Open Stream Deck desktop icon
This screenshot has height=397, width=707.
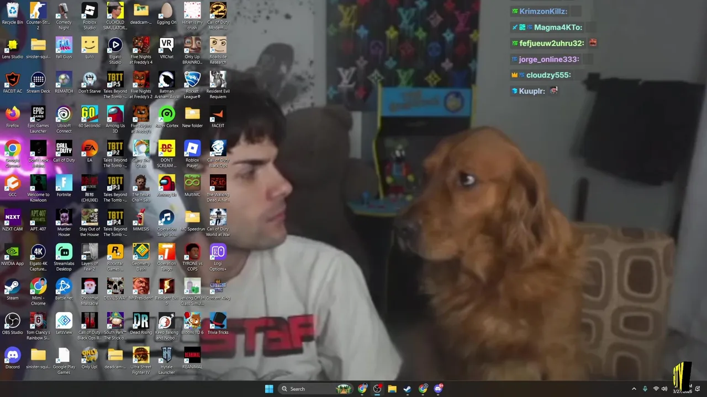pos(38,83)
